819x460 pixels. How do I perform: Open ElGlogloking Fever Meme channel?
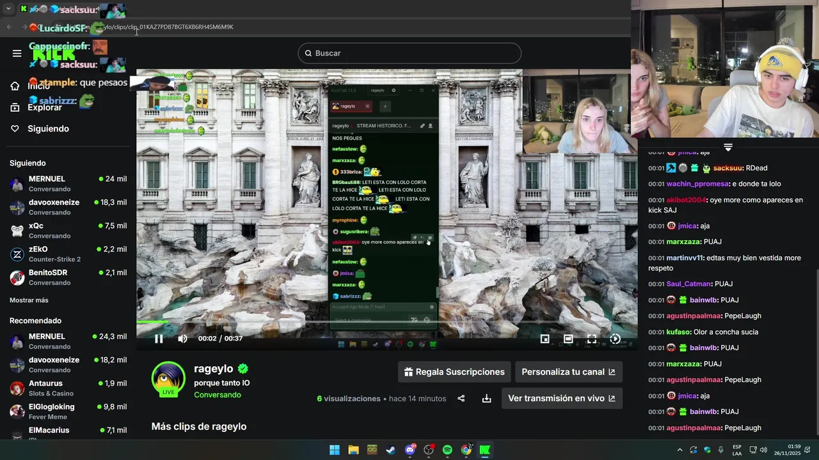point(68,411)
